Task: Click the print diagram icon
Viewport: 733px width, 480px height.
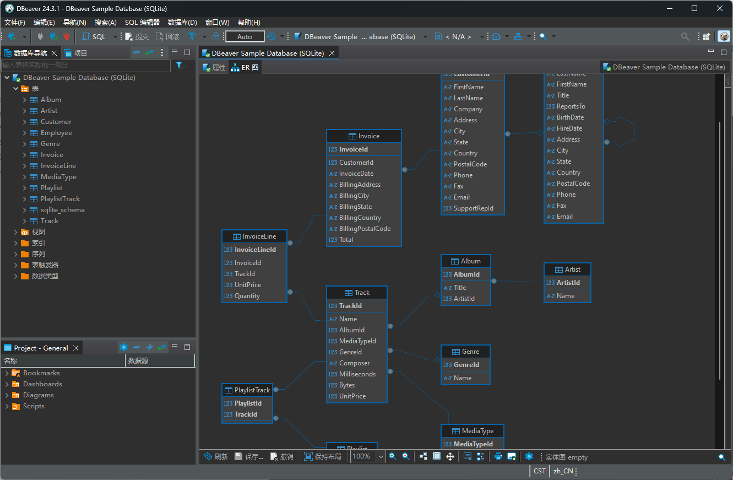Action: click(x=498, y=456)
